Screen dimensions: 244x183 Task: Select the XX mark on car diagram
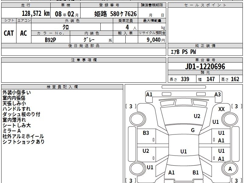click(221, 109)
